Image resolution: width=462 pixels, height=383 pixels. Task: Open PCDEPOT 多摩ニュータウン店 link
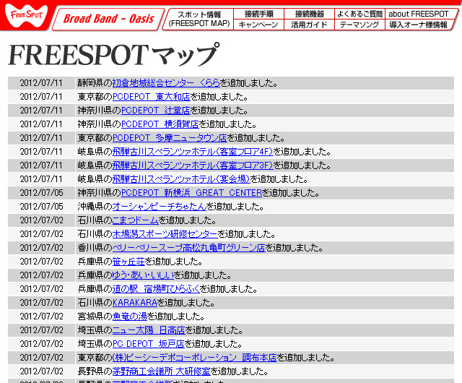(170, 138)
